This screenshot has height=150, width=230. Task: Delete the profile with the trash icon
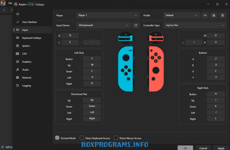(222, 15)
